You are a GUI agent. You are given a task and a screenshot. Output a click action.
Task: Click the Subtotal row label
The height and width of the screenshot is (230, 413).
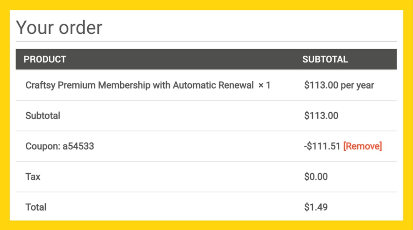[x=43, y=116]
